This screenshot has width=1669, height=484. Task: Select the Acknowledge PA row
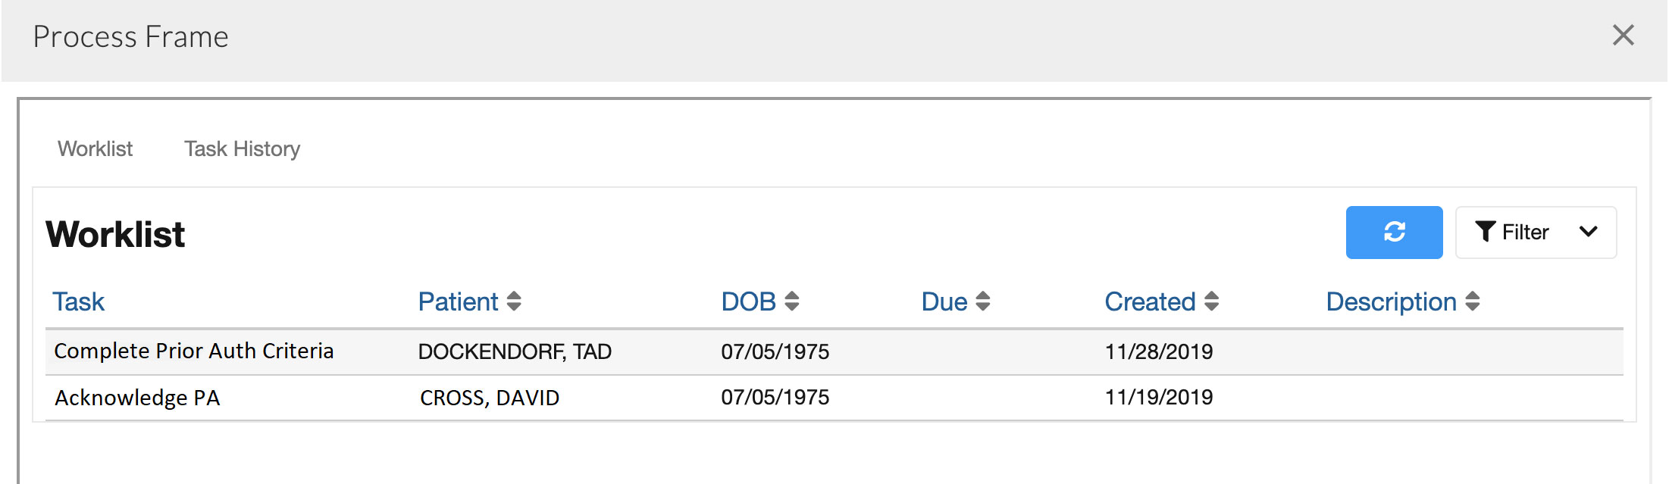[137, 398]
